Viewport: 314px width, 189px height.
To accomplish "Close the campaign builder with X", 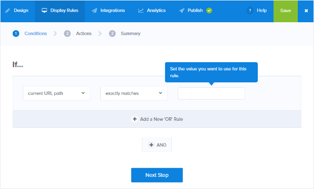I will 306,11.
